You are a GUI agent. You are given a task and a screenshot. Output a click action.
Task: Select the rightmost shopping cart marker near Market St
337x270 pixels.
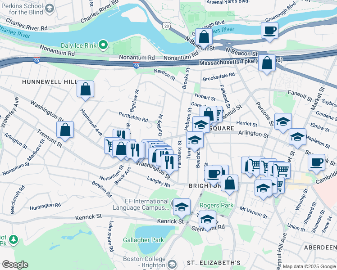tap(282, 171)
